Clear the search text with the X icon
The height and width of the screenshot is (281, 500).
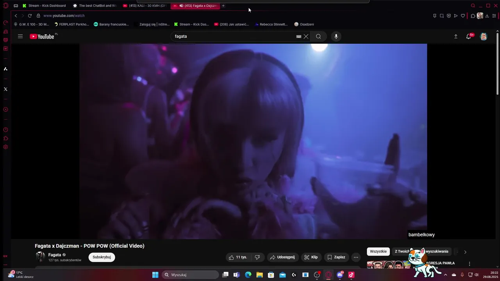tap(306, 36)
